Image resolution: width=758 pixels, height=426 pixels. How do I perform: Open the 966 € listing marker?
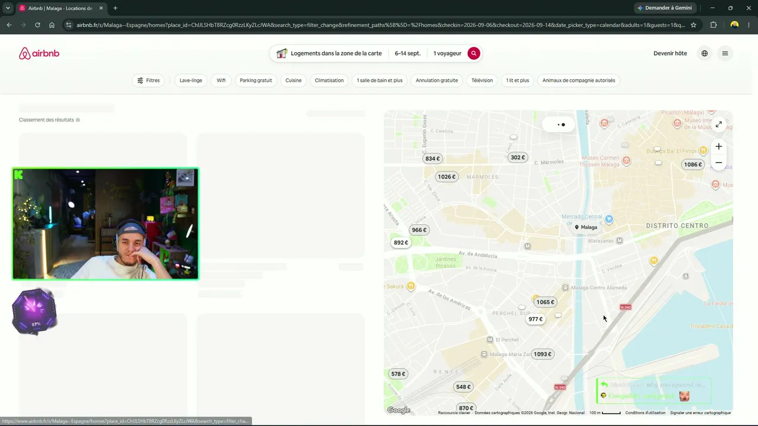(x=419, y=230)
